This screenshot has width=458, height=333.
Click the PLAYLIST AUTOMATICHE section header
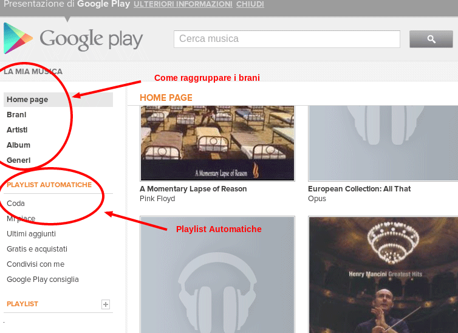[x=49, y=185]
